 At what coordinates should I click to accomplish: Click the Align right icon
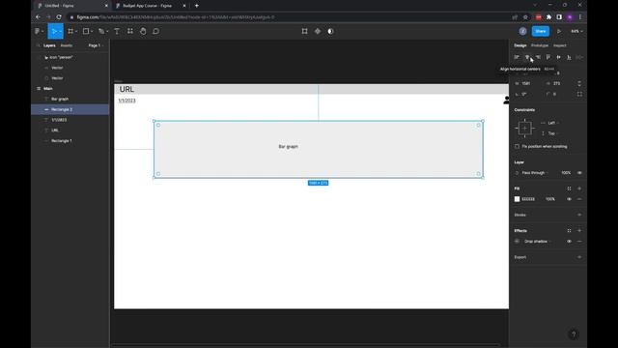point(538,57)
